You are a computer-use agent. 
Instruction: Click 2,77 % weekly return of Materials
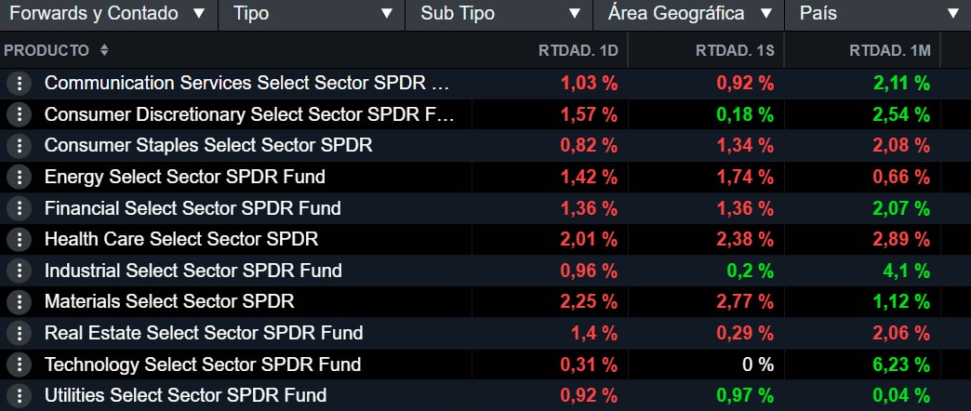745,301
